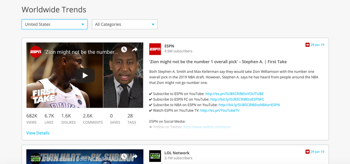Open the United States country dropdown
This screenshot has width=350, height=164.
[54, 24]
